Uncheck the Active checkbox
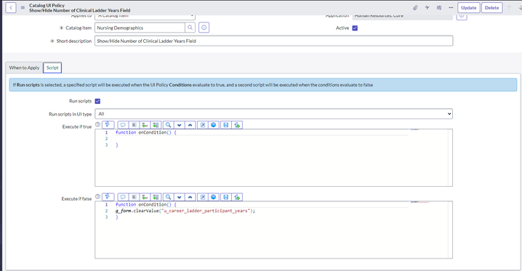Screen dimensions: 522x271 click(355, 28)
